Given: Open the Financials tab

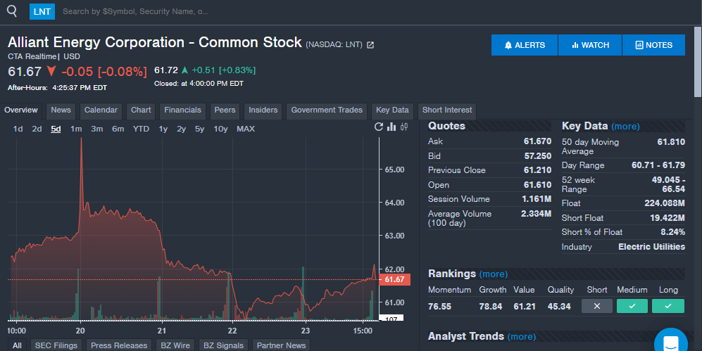Looking at the screenshot, I should click(x=182, y=110).
